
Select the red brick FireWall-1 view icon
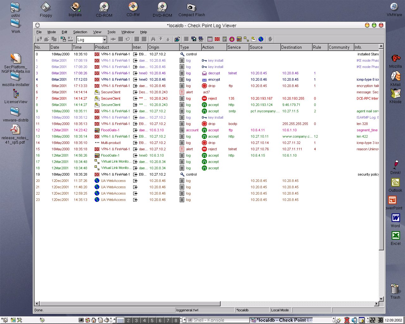(217, 39)
